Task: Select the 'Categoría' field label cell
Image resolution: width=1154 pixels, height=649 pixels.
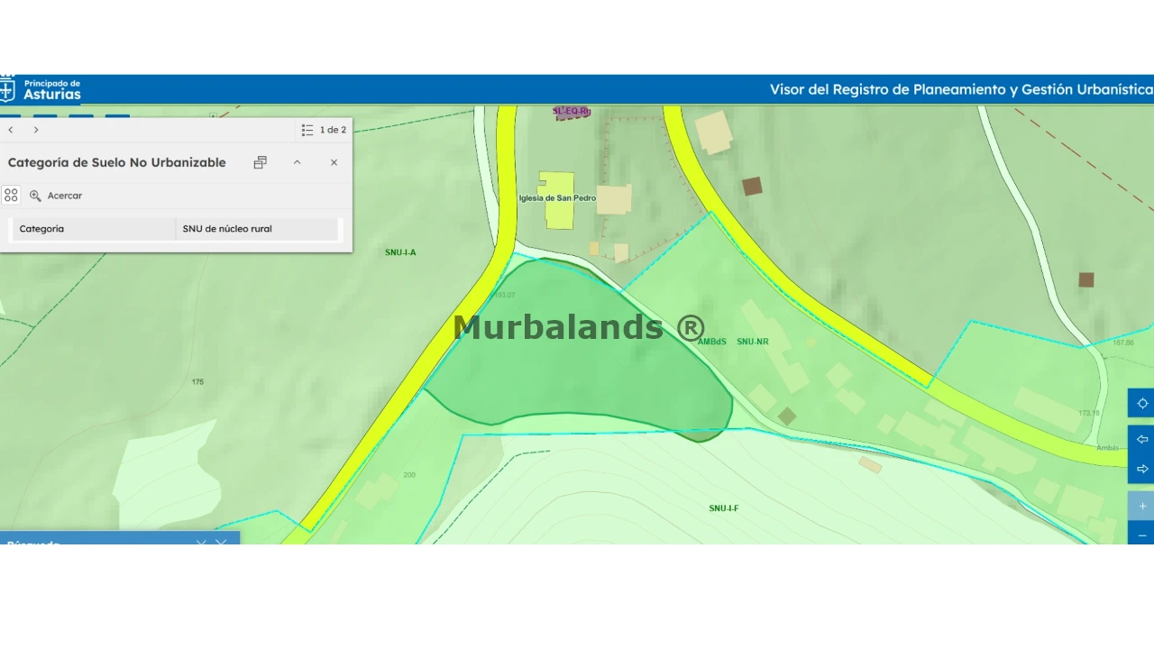Action: click(94, 229)
